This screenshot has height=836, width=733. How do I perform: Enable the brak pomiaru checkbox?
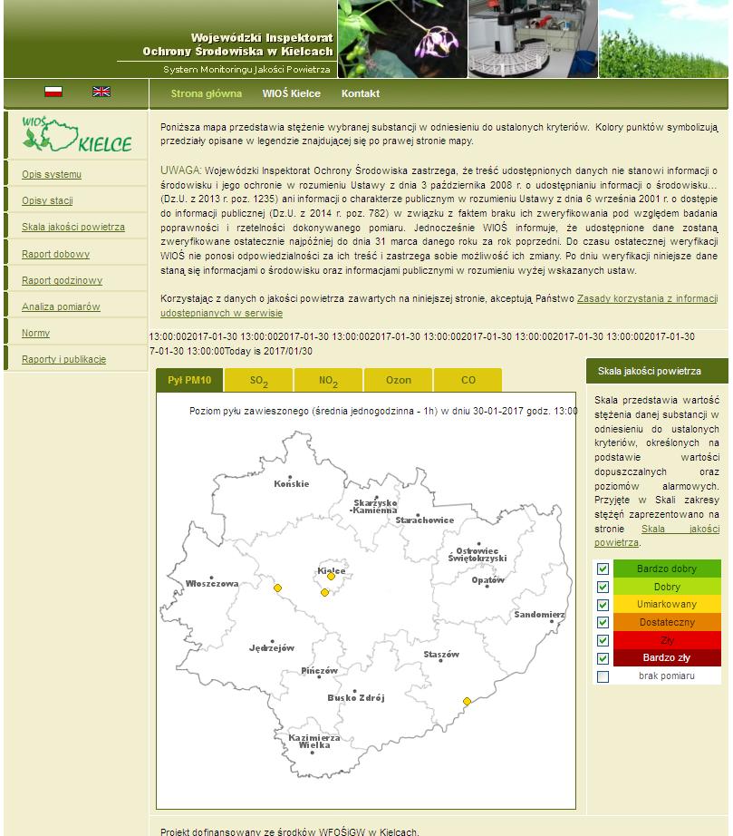(x=603, y=676)
